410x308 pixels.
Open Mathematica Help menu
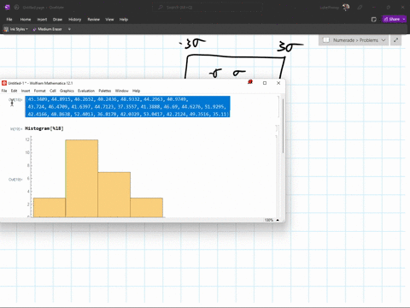pyautogui.click(x=136, y=91)
